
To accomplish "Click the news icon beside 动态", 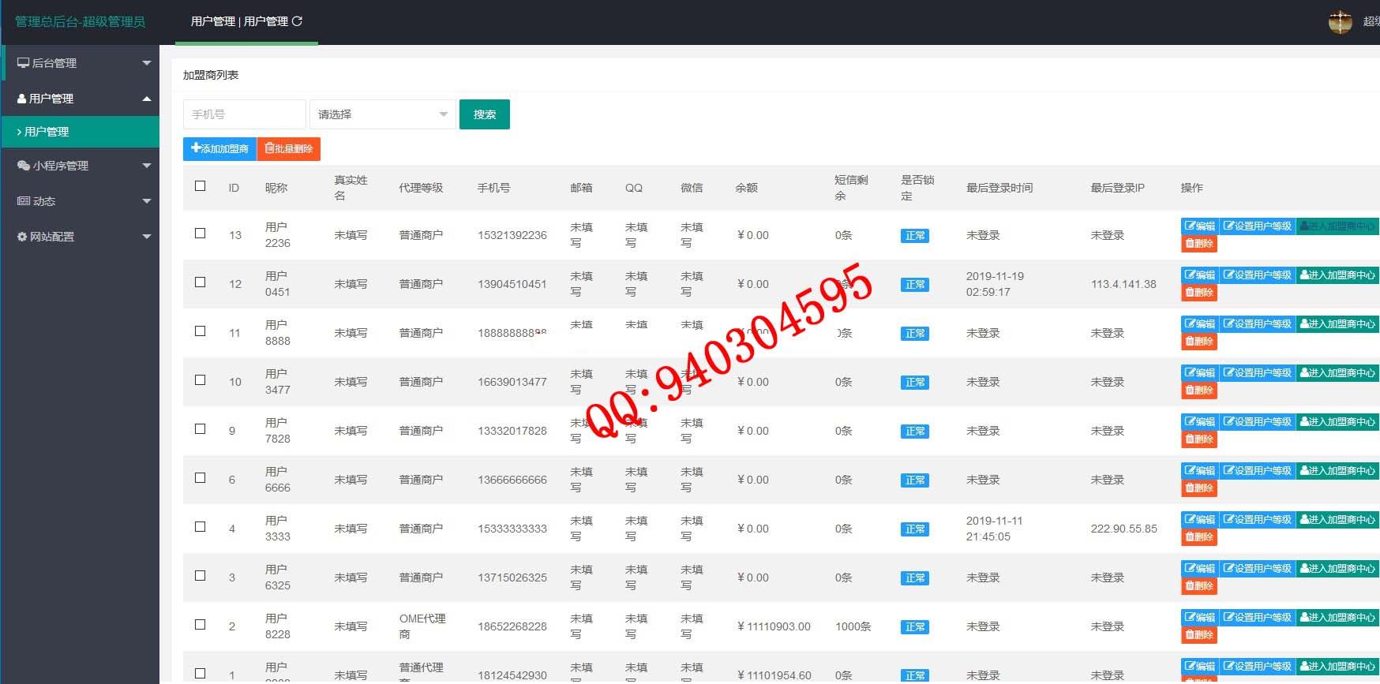I will 23,201.
